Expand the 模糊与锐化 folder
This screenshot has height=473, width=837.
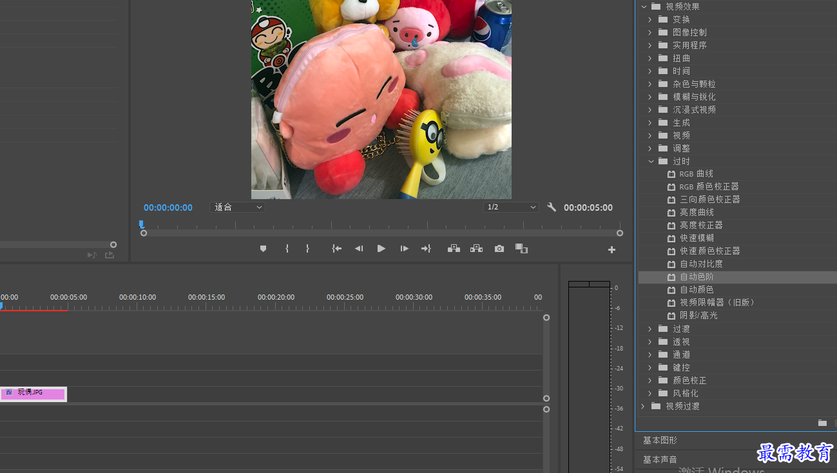tap(650, 97)
